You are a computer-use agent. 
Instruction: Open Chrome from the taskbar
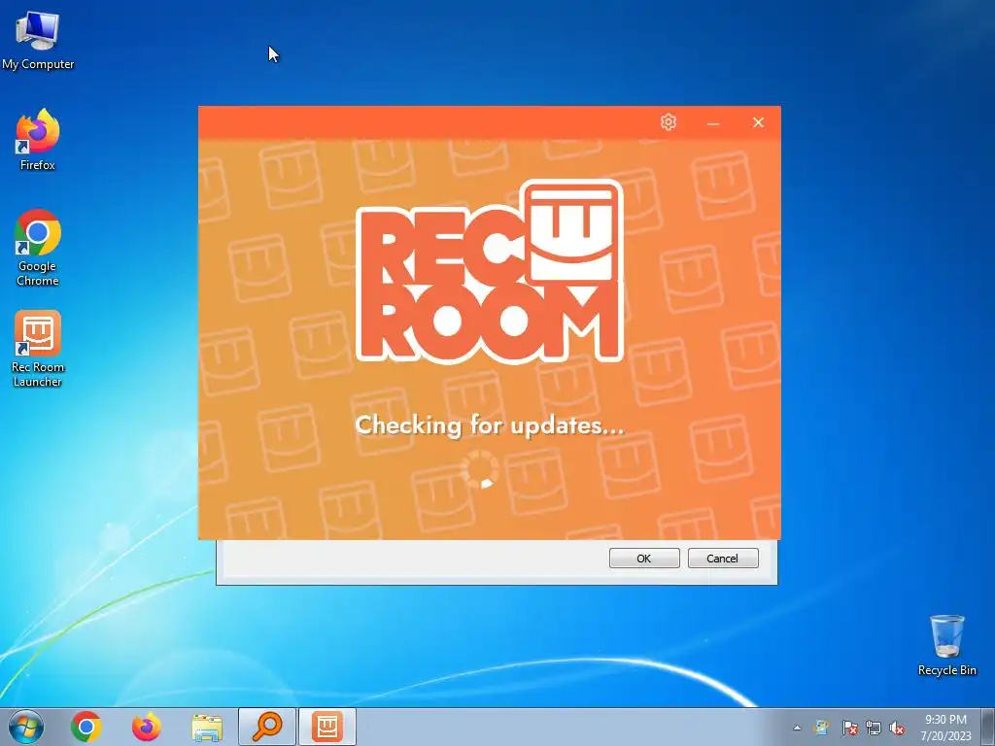pyautogui.click(x=86, y=727)
